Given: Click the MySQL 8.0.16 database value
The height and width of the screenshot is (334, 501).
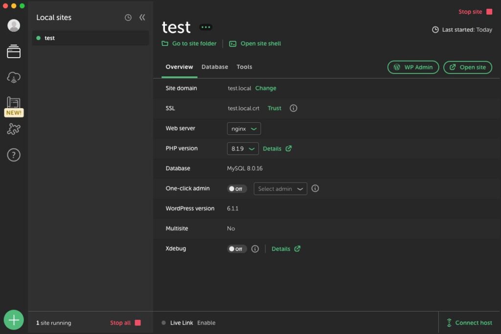Looking at the screenshot, I should [x=245, y=168].
